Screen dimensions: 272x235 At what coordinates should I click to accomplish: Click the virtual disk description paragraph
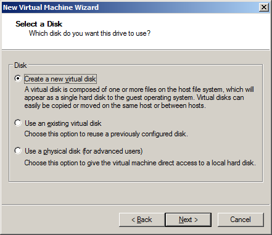[139, 97]
